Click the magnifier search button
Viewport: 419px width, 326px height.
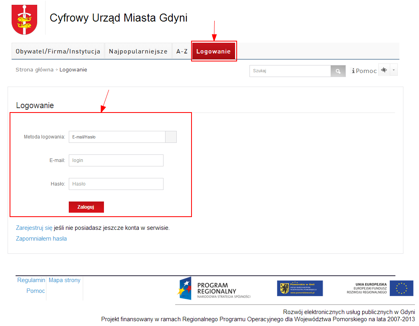[338, 71]
